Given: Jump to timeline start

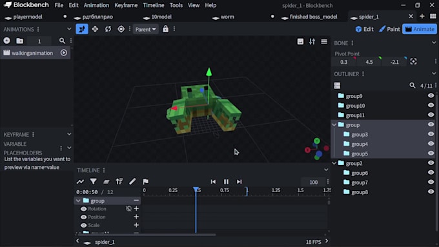Looking at the screenshot, I should click(x=213, y=182).
